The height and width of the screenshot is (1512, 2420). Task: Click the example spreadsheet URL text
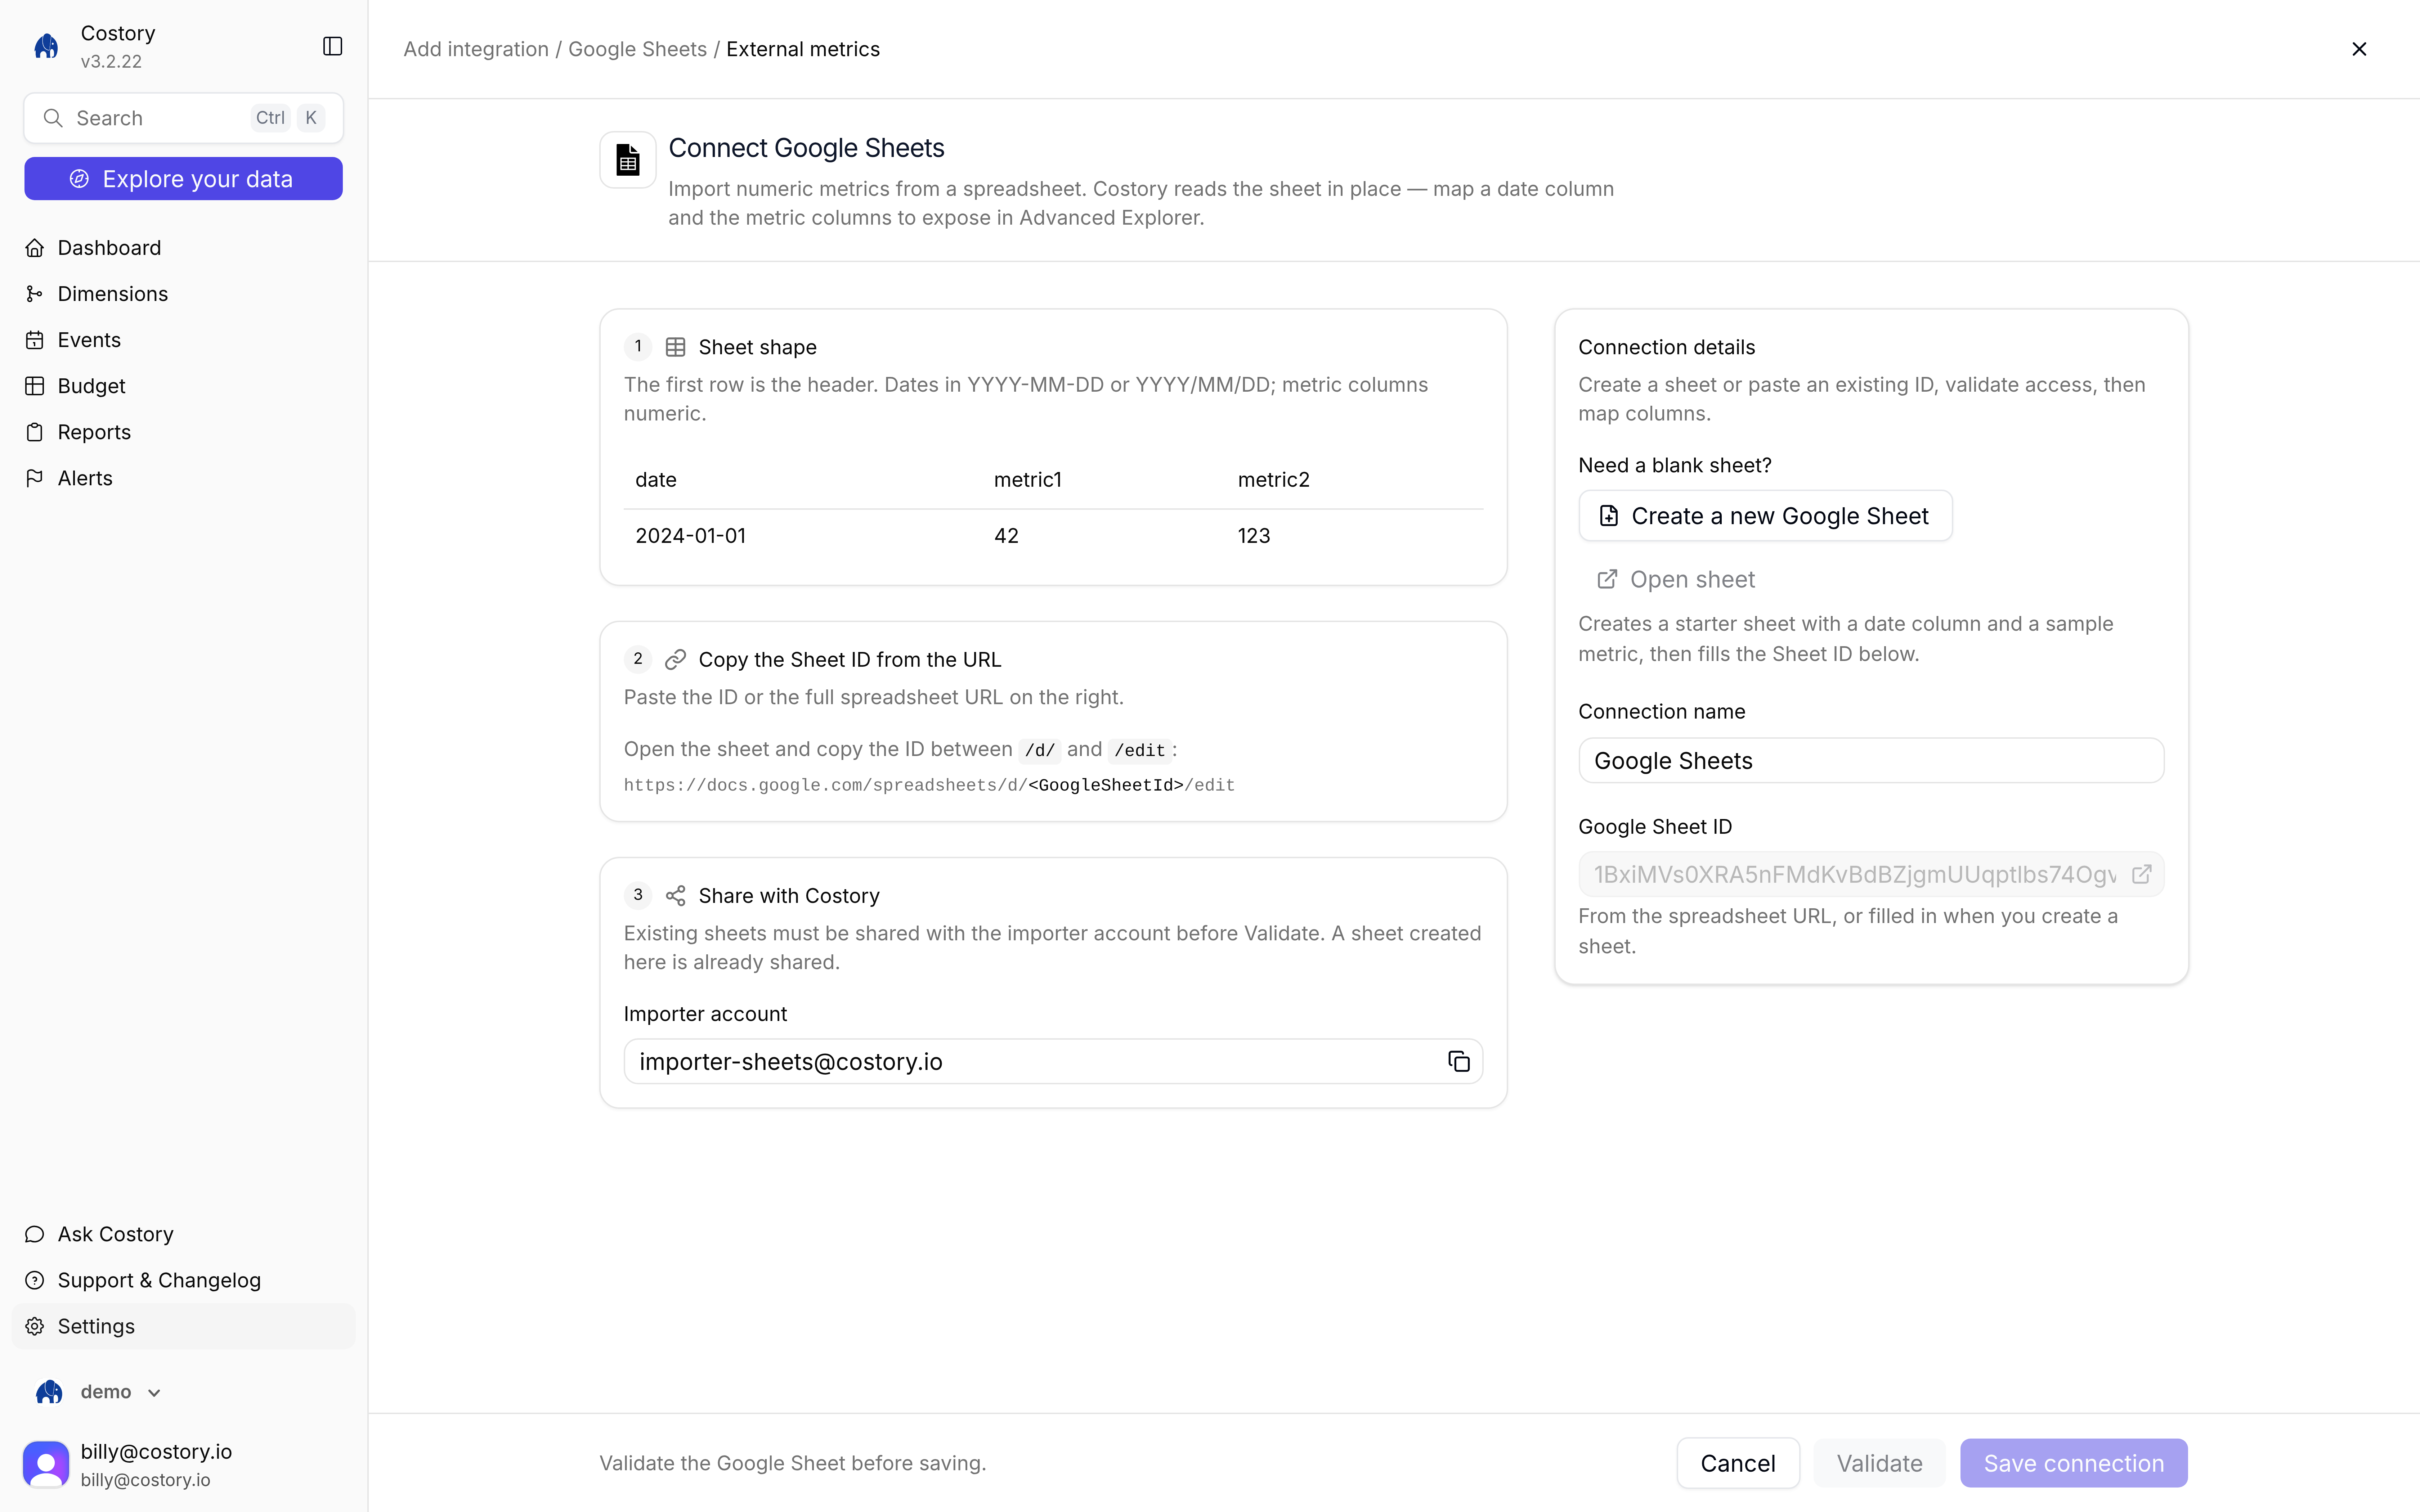point(929,786)
